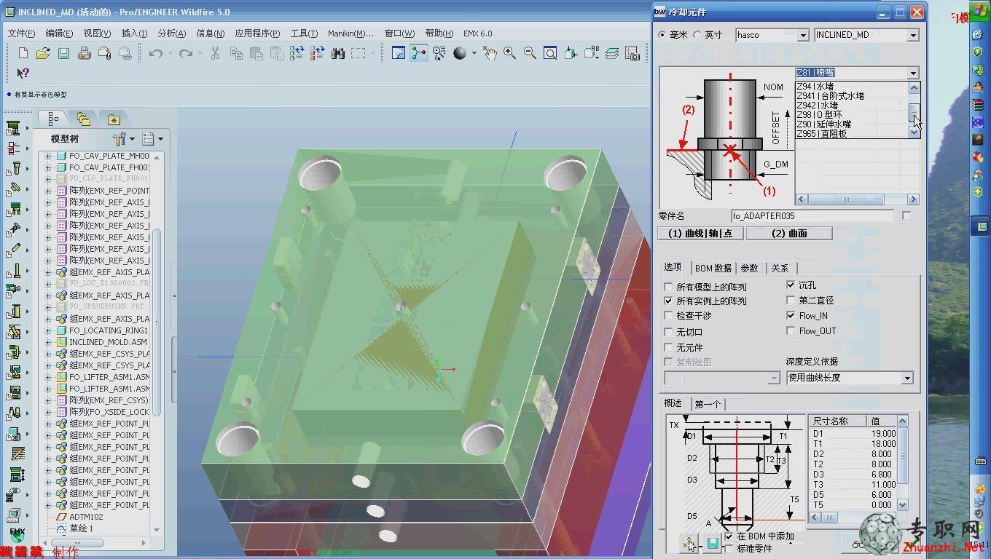Click the fo_ADAPTER035 part name field
This screenshot has height=559, width=991.
click(812, 216)
